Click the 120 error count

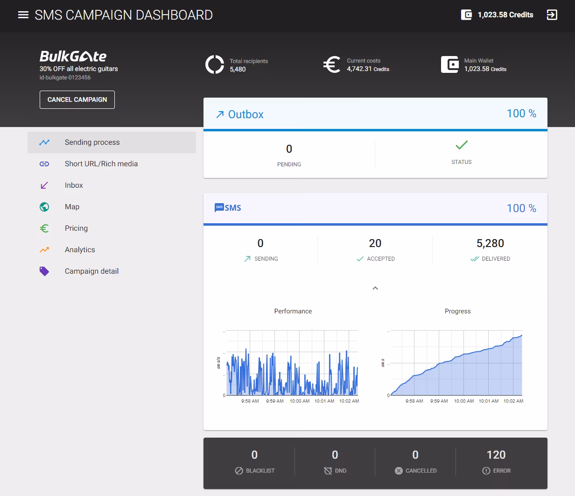click(496, 455)
